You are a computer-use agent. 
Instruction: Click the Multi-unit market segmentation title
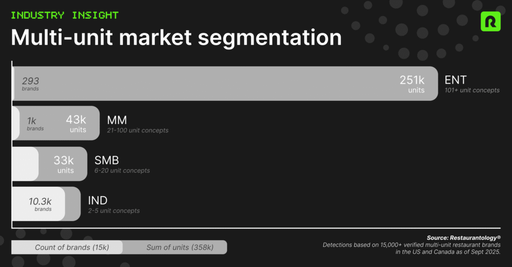coord(176,39)
